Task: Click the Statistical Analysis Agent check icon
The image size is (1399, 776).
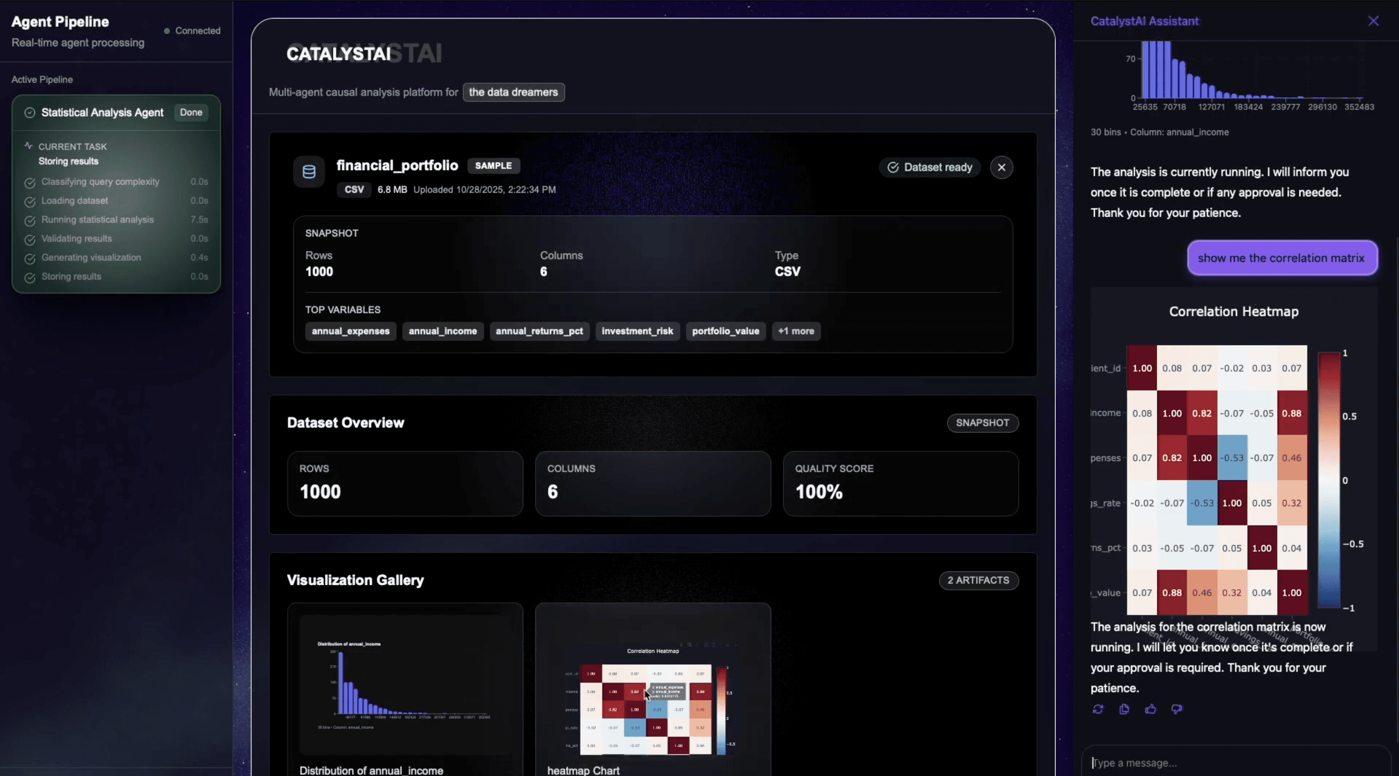Action: [30, 113]
